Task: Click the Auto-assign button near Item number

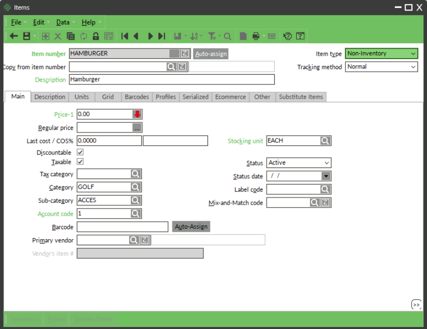Action: click(210, 53)
